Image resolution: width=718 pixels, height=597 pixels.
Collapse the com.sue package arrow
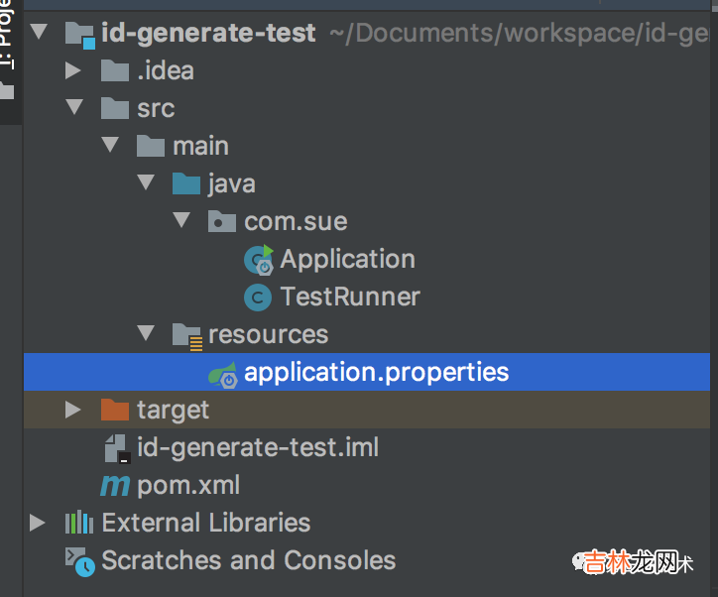tap(181, 221)
